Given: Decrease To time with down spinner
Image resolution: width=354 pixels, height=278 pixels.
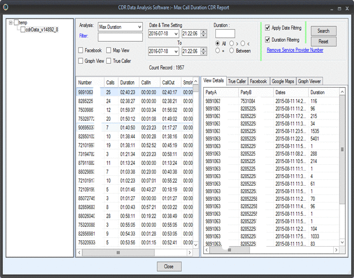Looking at the screenshot, I should point(204,53).
